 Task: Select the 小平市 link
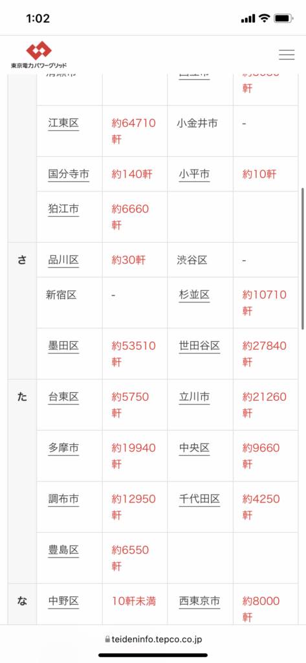[194, 174]
